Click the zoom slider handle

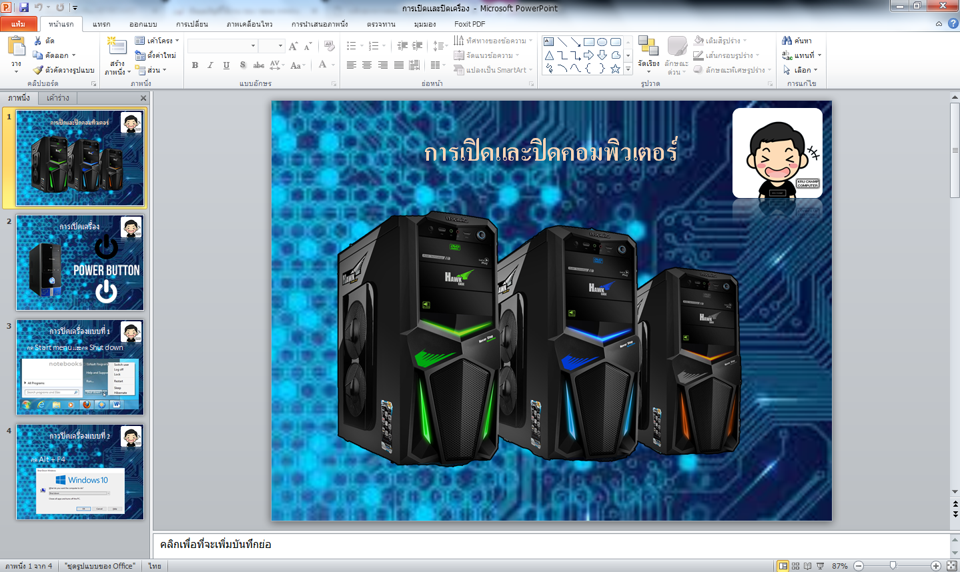(x=893, y=566)
